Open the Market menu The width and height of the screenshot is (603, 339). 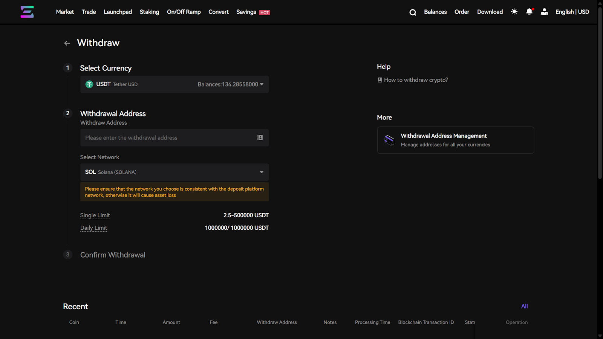(65, 12)
